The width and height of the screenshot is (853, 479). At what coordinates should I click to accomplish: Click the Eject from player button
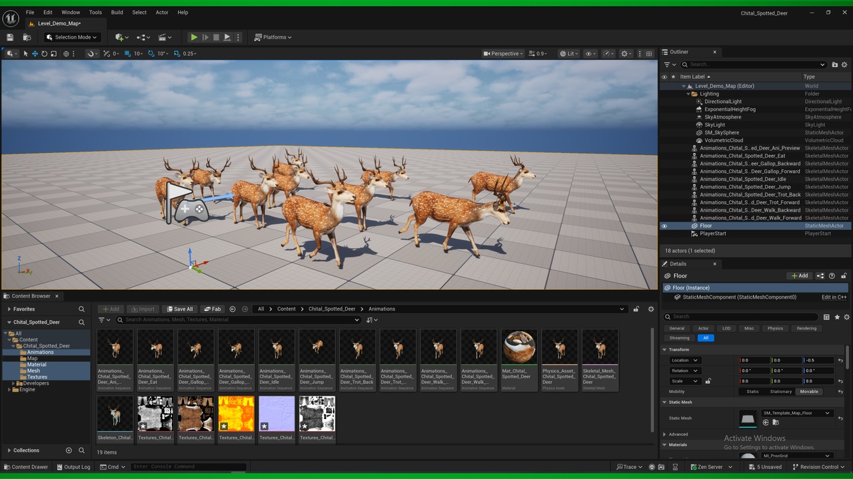pos(227,37)
